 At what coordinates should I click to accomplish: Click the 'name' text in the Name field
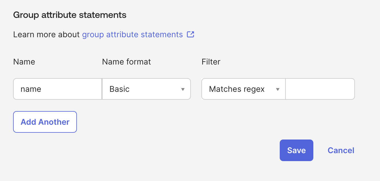pyautogui.click(x=31, y=89)
